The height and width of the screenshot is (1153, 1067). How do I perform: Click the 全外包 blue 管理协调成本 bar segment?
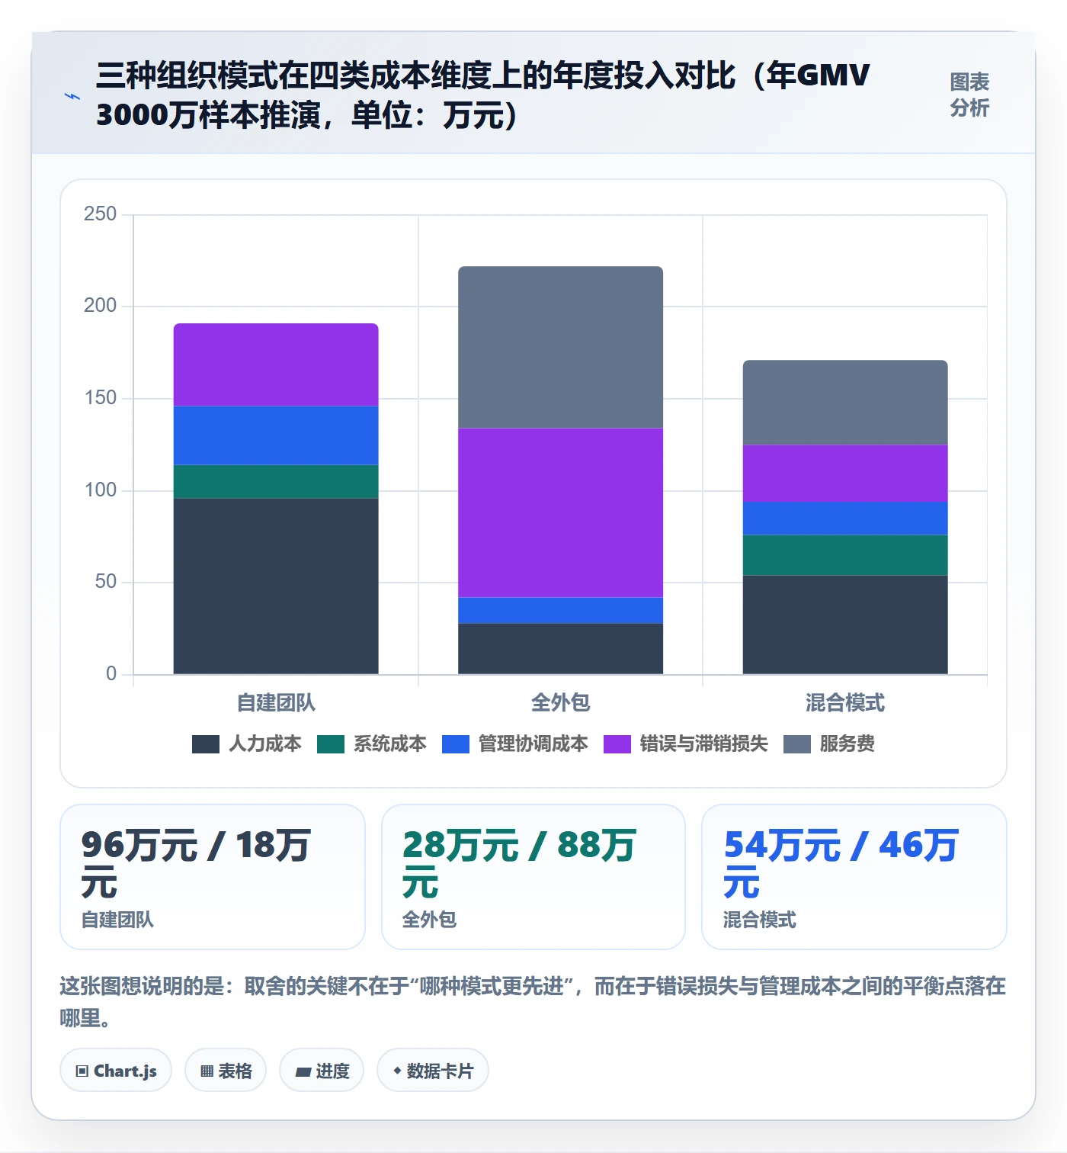560,611
